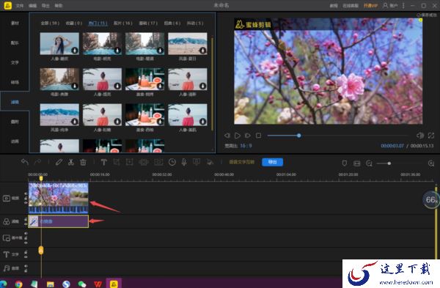Select the purple filter clip on filter track
440x288 pixels.
pos(59,221)
